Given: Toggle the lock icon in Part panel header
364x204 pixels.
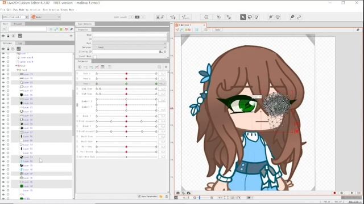Looking at the screenshot, I should (8, 36).
